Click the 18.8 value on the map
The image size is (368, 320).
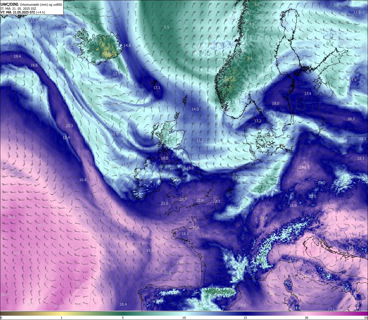tap(34, 65)
